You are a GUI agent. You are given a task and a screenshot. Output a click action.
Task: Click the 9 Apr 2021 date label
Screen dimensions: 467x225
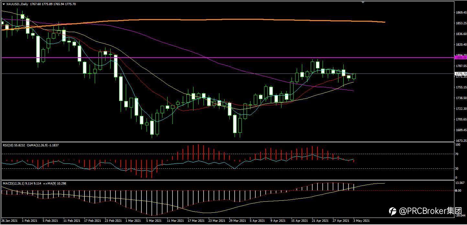pyautogui.click(x=278, y=220)
